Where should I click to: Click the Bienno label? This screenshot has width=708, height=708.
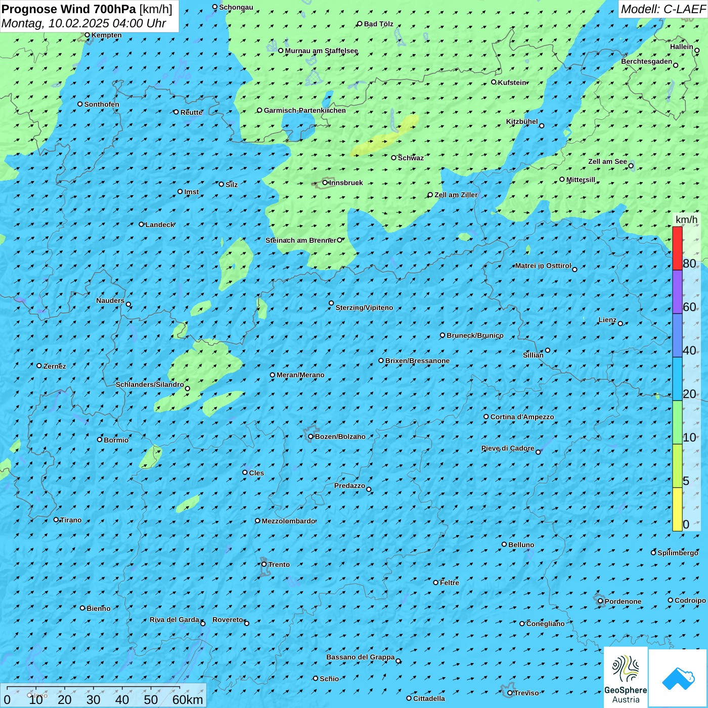click(98, 608)
